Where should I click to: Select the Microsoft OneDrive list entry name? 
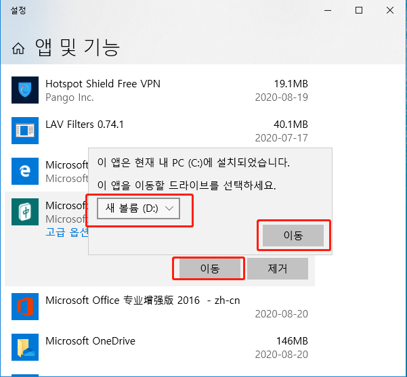(90, 341)
